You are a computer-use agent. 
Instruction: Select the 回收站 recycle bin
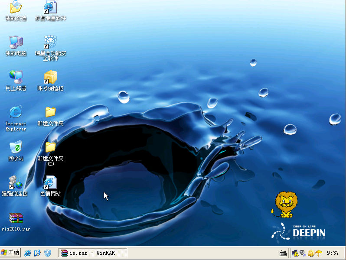click(16, 151)
